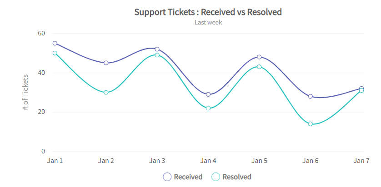Screen dimensions: 381x187
Task: Select the Received point for Jan 6
Action: (x=311, y=96)
